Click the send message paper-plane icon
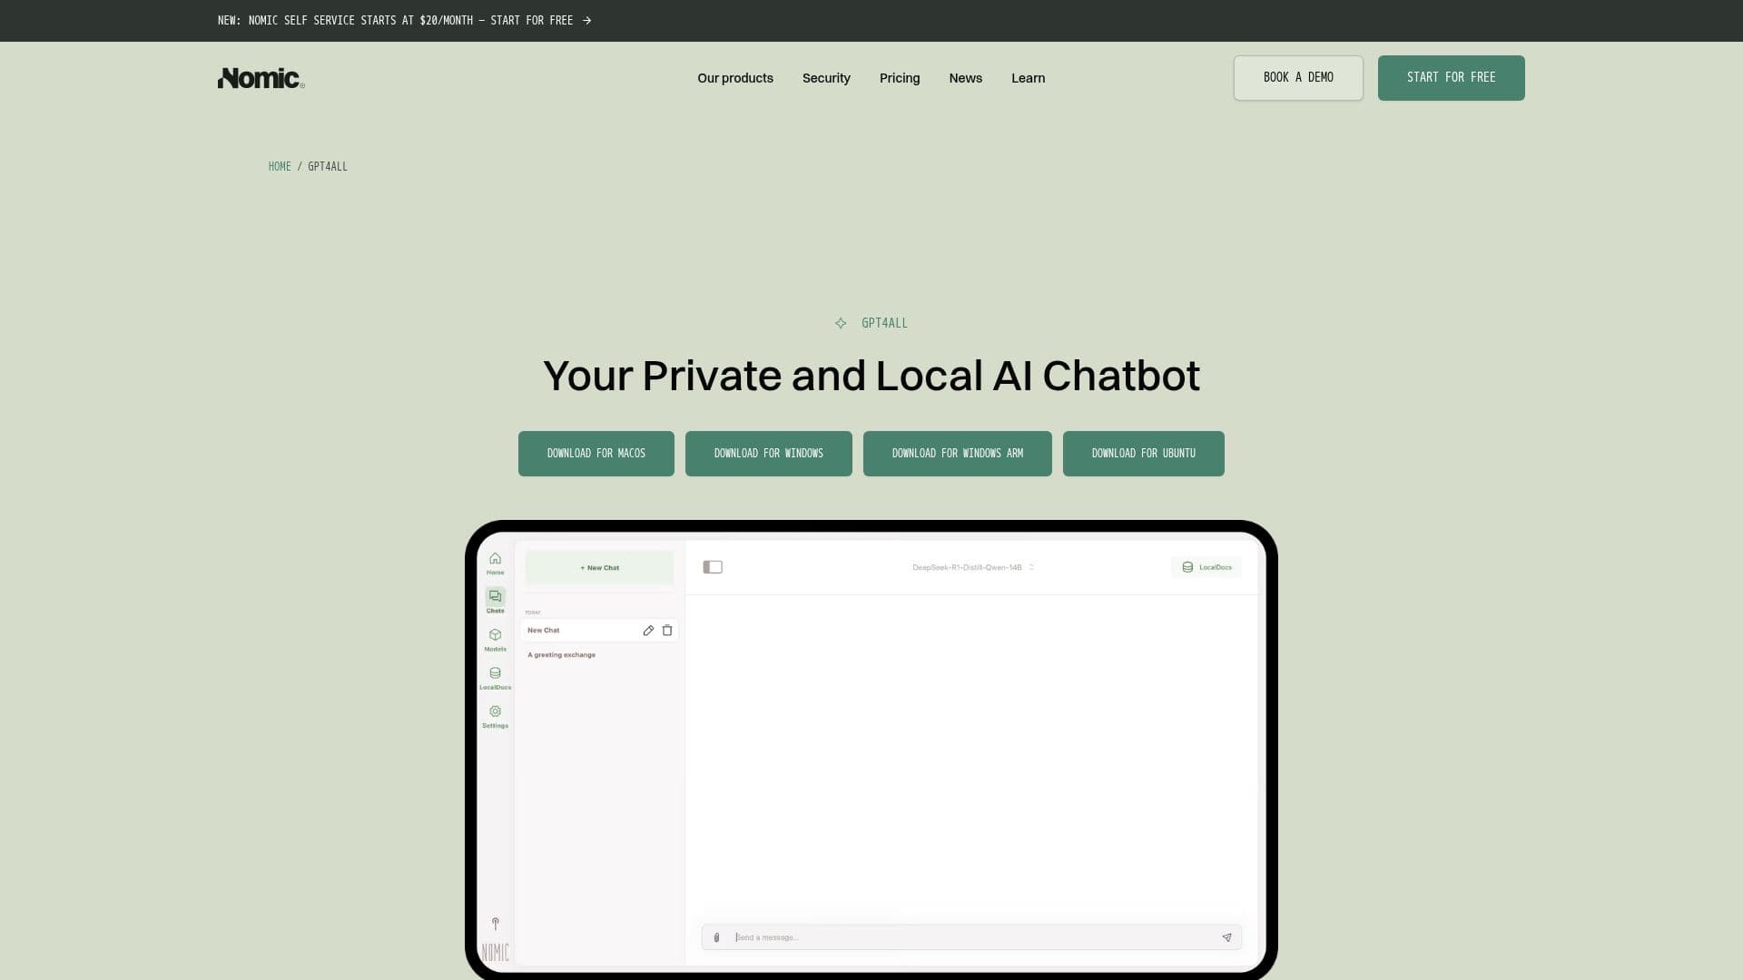This screenshot has width=1743, height=980. click(x=1226, y=937)
